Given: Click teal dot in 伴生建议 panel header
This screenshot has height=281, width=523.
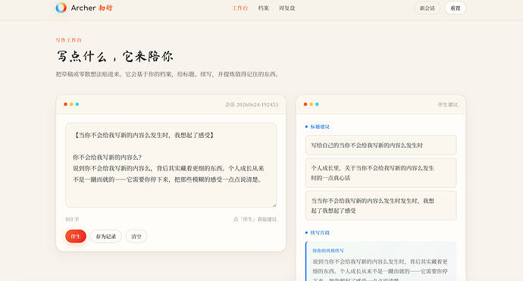Looking at the screenshot, I should click(x=317, y=105).
